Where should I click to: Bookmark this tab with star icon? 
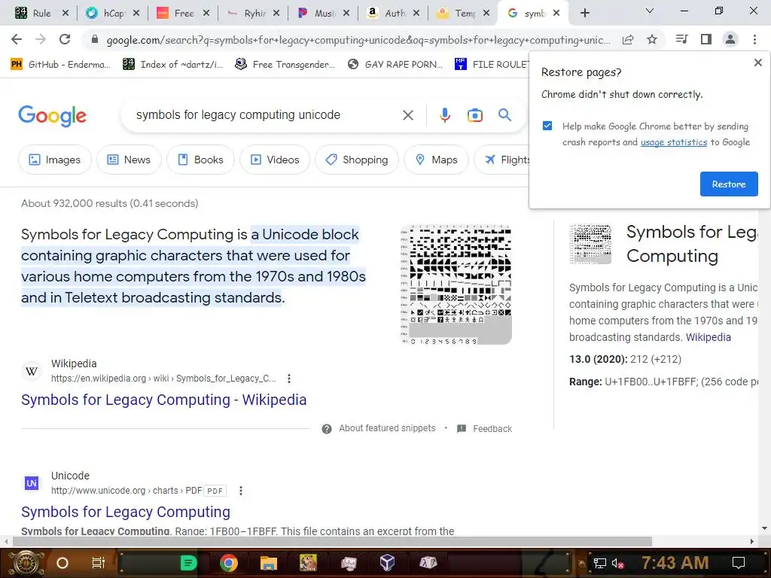click(652, 39)
